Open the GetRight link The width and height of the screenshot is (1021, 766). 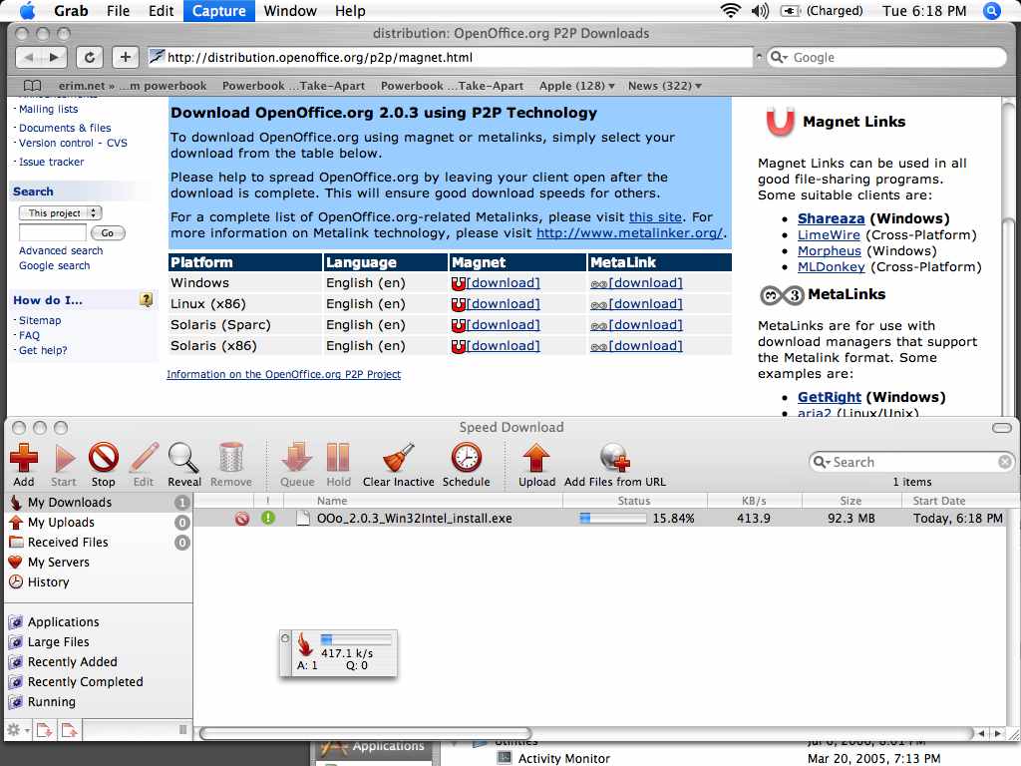[x=829, y=397]
